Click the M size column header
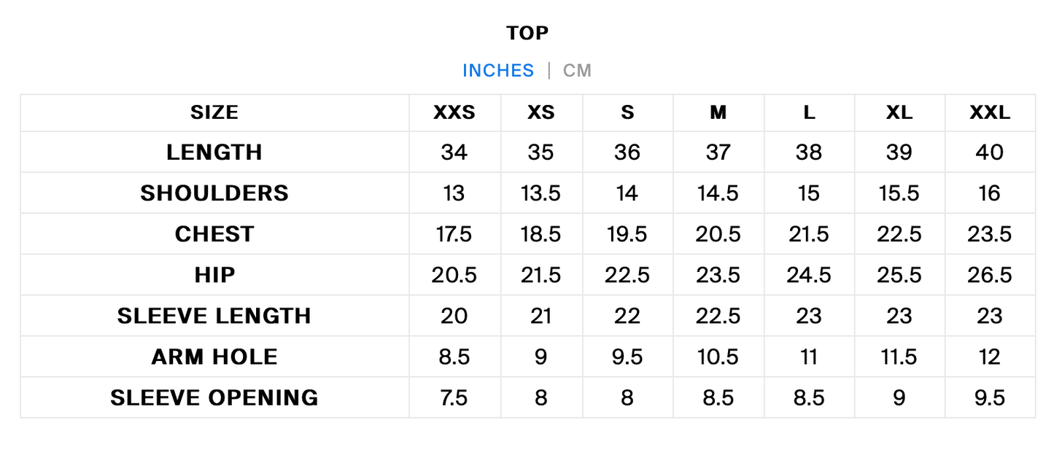The image size is (1054, 458). click(x=718, y=112)
